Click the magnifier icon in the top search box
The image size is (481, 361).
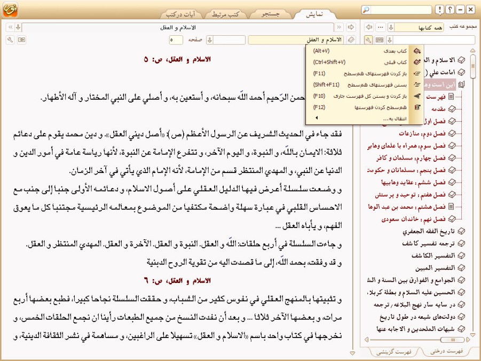click(366, 10)
